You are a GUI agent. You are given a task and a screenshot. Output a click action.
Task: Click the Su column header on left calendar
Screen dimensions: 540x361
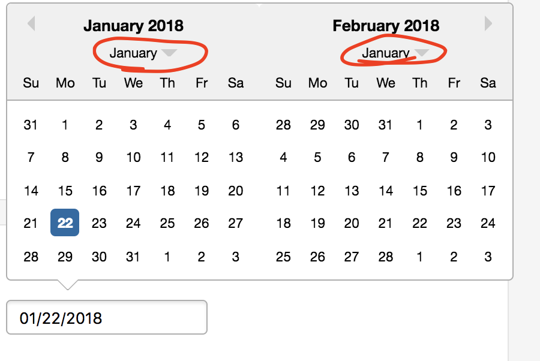(31, 83)
